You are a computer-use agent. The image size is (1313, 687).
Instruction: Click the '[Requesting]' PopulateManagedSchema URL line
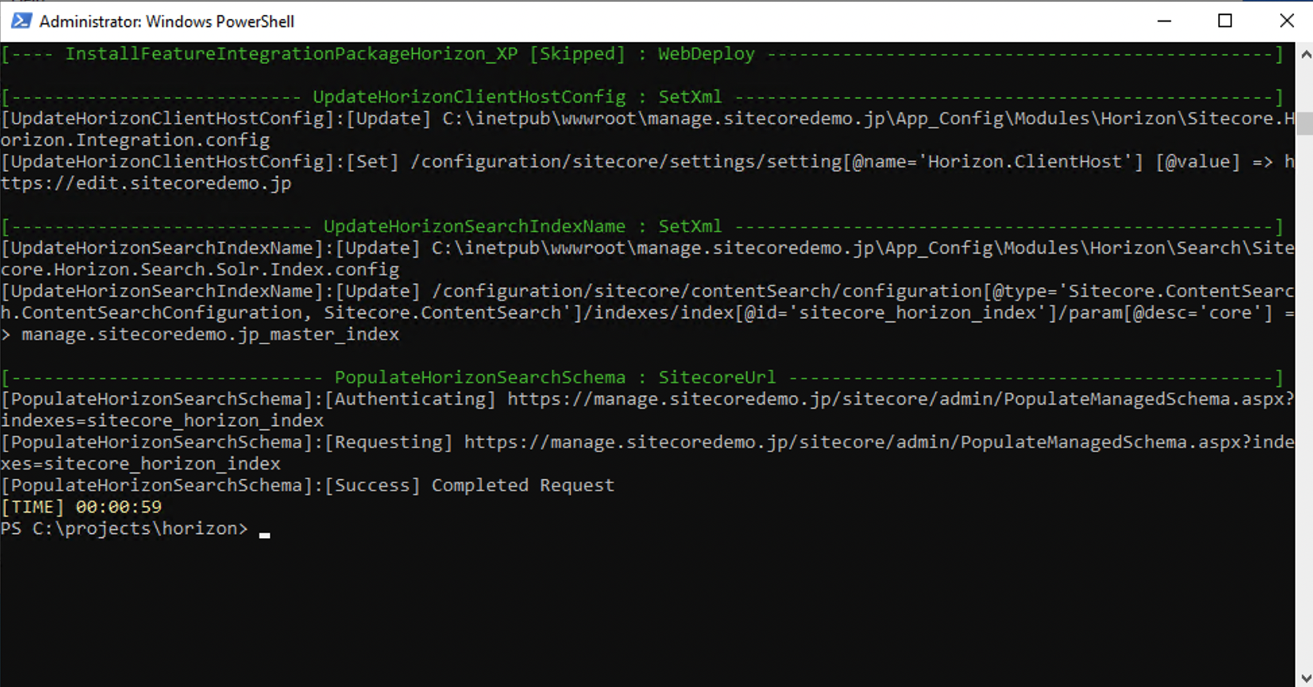click(x=647, y=443)
